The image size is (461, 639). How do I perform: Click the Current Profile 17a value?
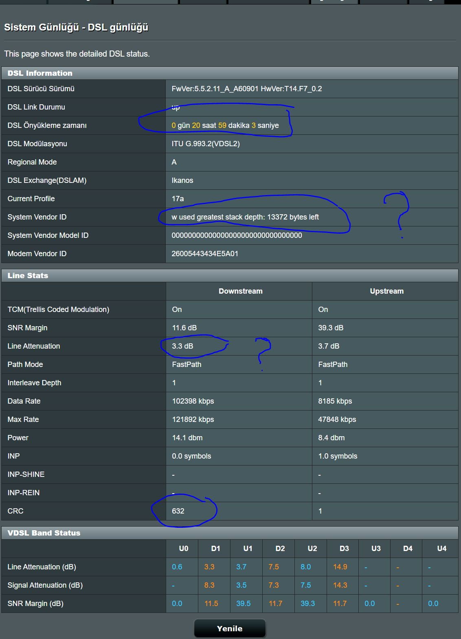pyautogui.click(x=178, y=199)
